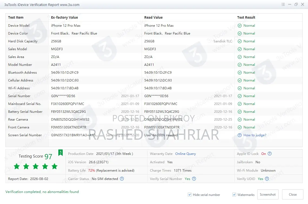Click the ex-factory Model Number A2411 cell
Image resolution: width=308 pixels, height=204 pixels.
coord(56,65)
